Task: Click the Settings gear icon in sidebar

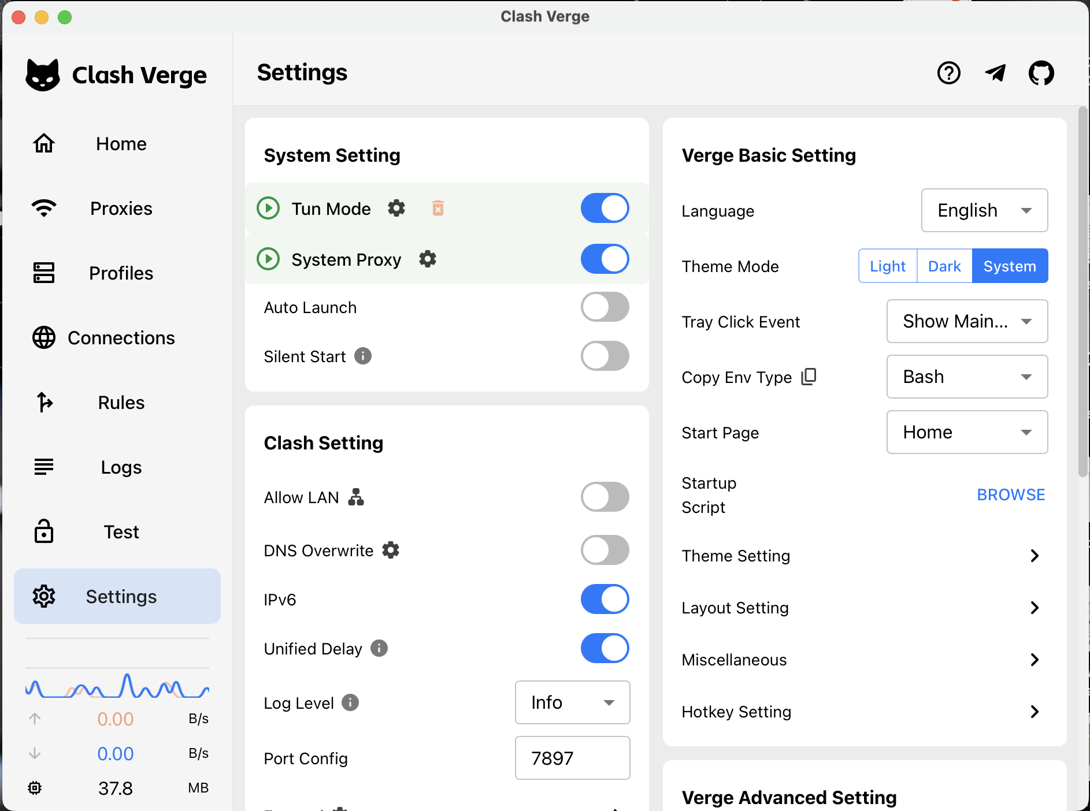Action: [x=44, y=596]
